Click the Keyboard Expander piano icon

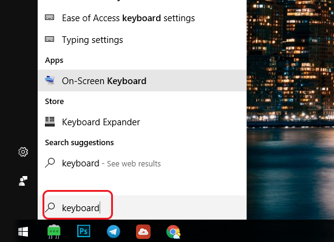[x=50, y=122]
